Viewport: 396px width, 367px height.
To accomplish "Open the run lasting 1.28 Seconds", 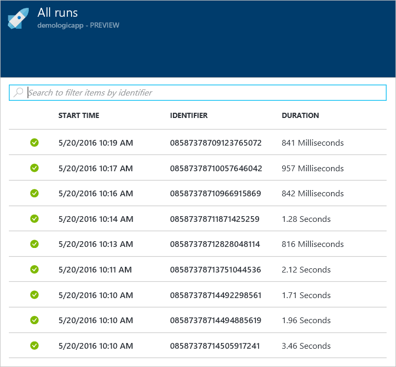I will 306,219.
